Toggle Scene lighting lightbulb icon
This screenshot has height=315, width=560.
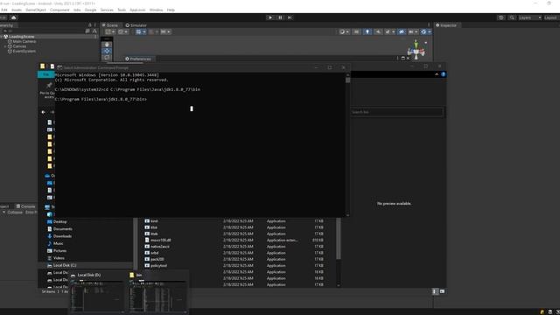point(367,31)
